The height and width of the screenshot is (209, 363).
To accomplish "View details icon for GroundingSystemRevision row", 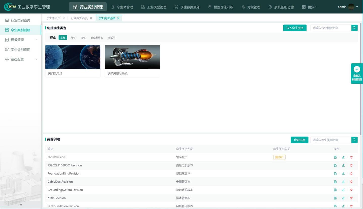I will 335,190.
